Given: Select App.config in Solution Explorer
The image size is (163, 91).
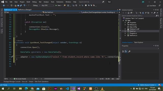Looking at the screenshot, I should 133,27.
